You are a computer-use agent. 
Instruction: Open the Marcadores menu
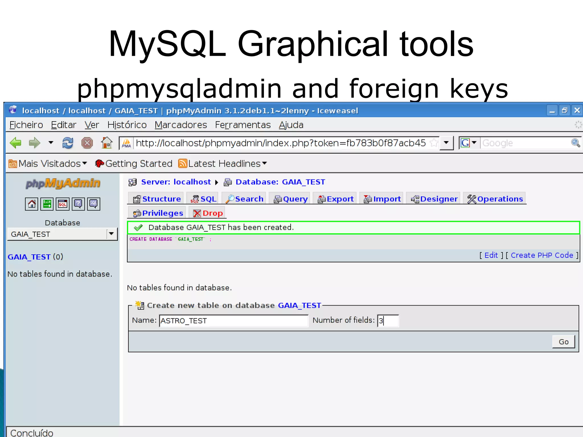pos(181,125)
